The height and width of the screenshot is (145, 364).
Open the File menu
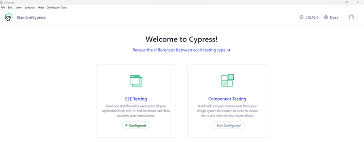point(3,8)
